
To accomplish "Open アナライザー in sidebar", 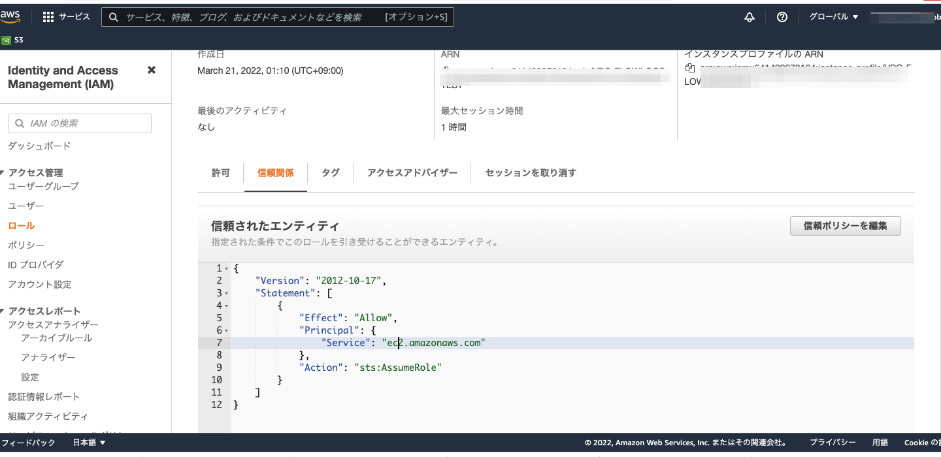I will 48,358.
